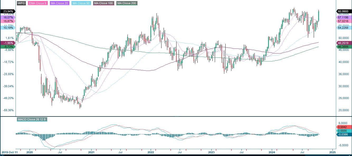
Task: Select the 2025 year label on timeline
Action: 333,152
